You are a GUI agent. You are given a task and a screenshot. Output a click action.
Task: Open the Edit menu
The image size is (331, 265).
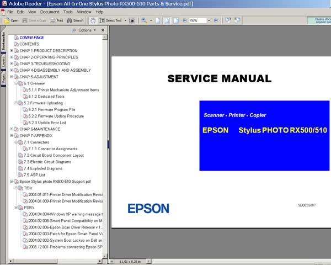pos(20,12)
